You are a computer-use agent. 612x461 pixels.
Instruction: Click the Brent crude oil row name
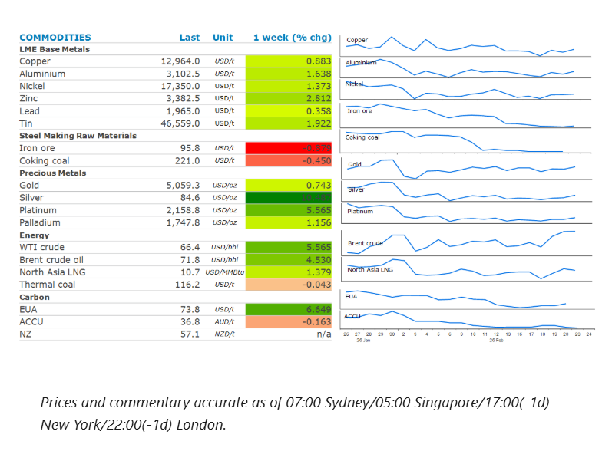51,260
